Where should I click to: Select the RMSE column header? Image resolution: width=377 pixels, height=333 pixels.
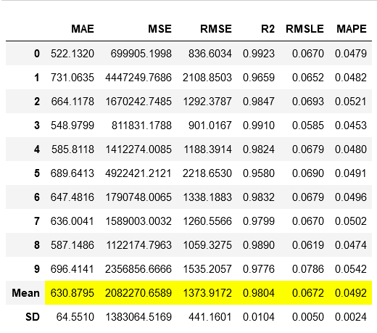click(x=216, y=29)
